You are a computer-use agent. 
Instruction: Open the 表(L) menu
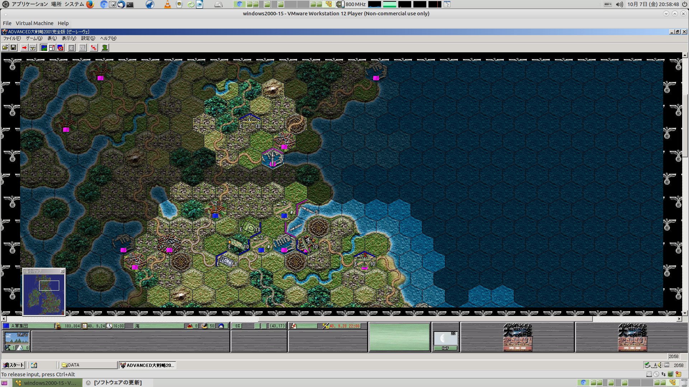(x=52, y=38)
